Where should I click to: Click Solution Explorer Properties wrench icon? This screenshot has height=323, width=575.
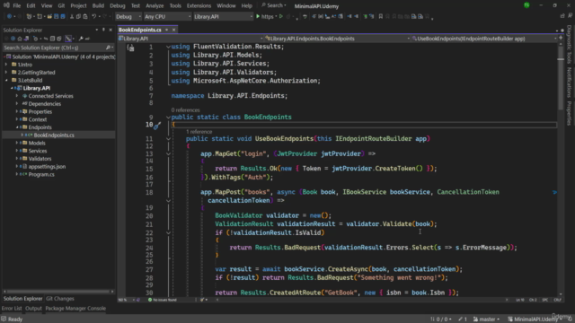[81, 39]
